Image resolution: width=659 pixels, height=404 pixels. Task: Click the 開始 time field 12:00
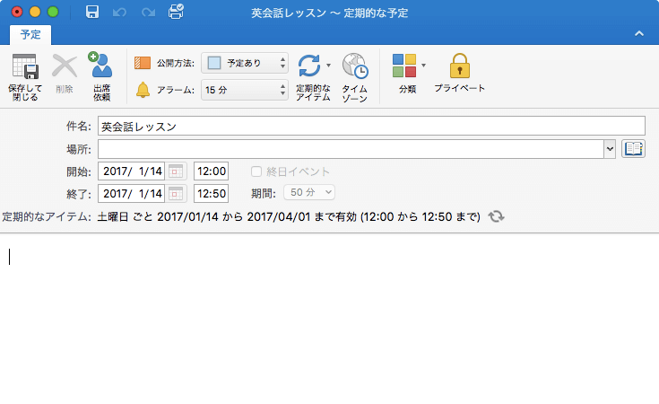(211, 171)
